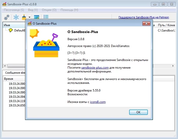
Task: Click the Версия 1.0.8 text
Action: click(x=76, y=39)
